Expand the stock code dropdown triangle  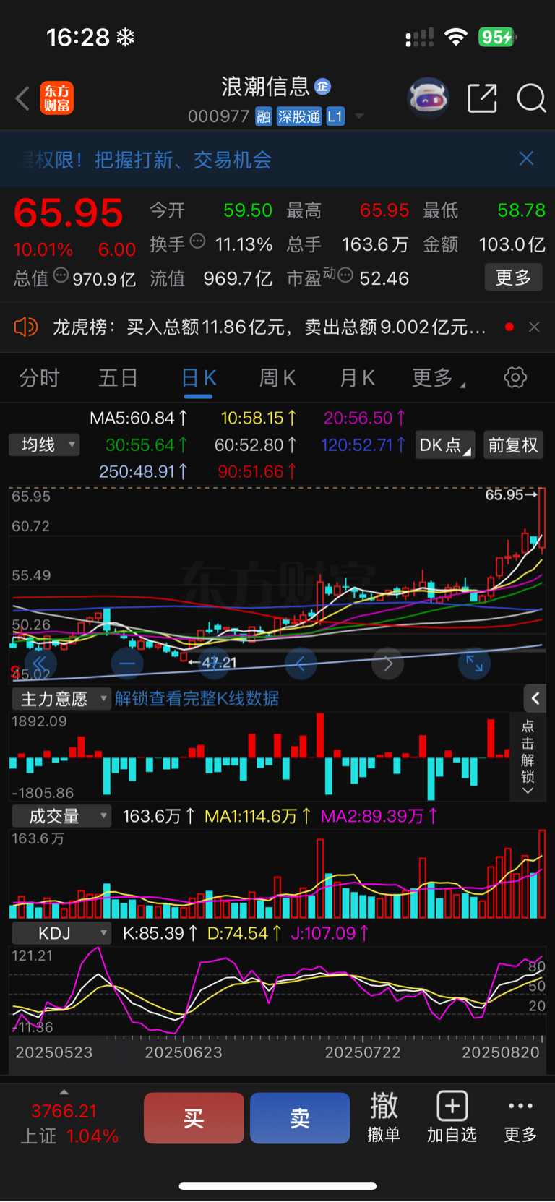359,116
